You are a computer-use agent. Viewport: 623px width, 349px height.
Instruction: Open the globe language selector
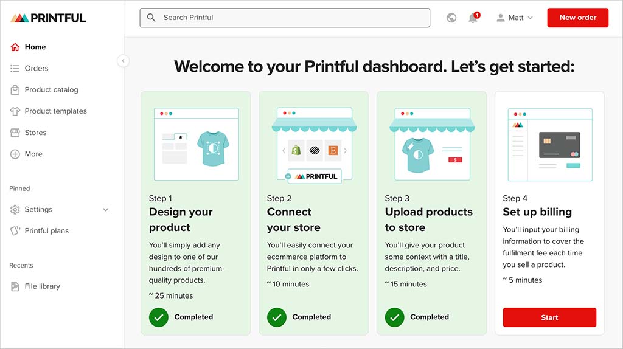(451, 18)
